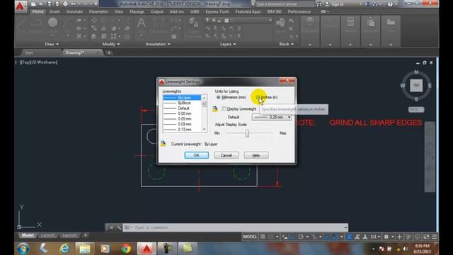Switch to the Layout1 tab
This screenshot has height=255, width=453.
[x=47, y=235]
